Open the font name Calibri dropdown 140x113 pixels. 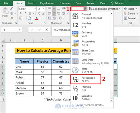click(x=35, y=9)
